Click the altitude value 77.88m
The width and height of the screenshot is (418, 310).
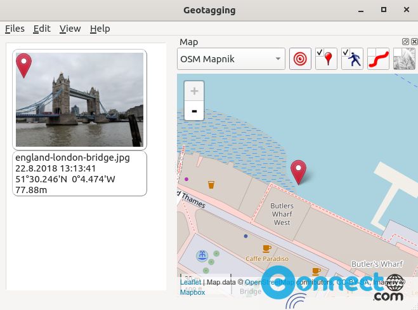pos(31,190)
